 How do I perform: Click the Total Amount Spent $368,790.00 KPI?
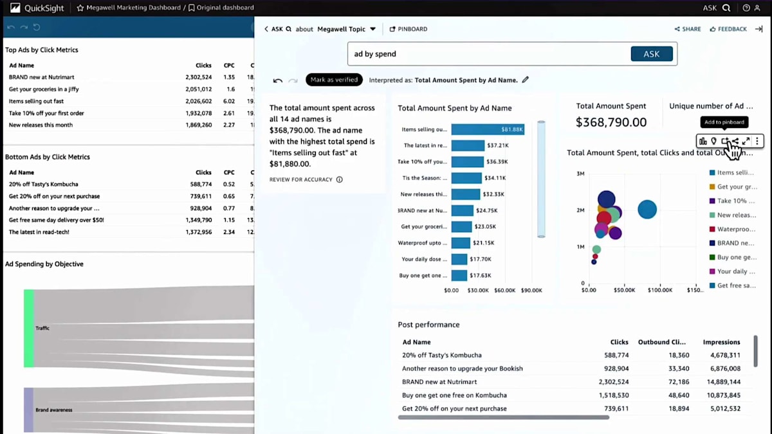pyautogui.click(x=611, y=122)
